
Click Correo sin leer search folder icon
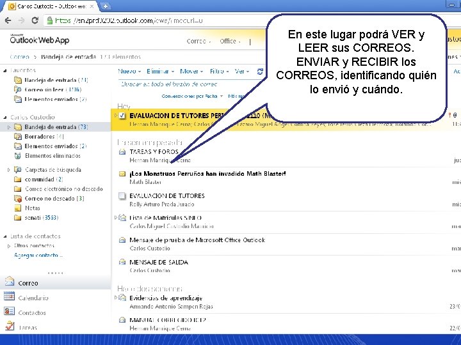coord(18,89)
